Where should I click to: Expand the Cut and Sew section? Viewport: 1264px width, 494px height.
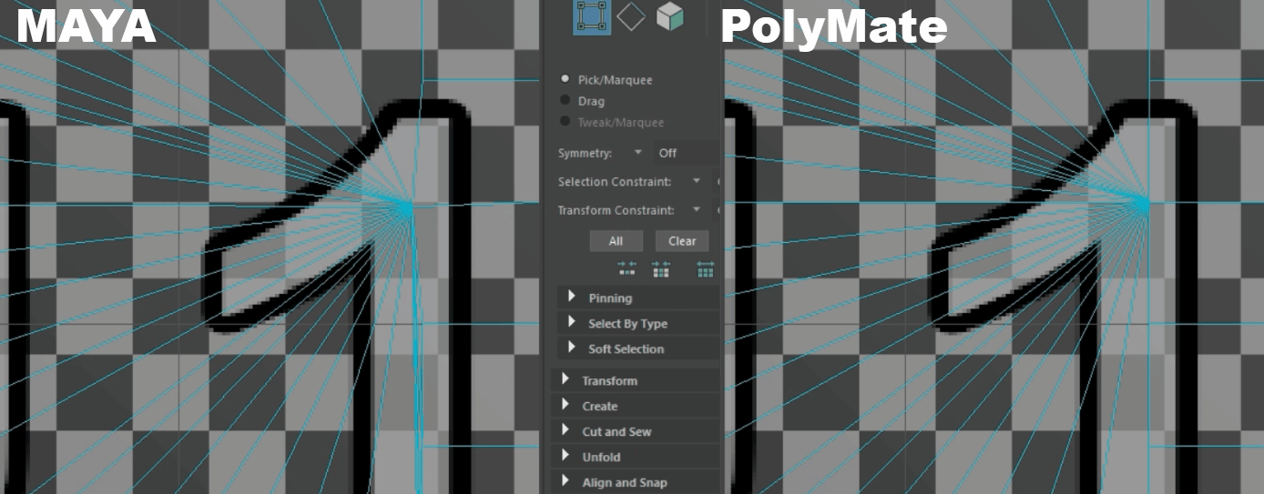click(x=566, y=431)
